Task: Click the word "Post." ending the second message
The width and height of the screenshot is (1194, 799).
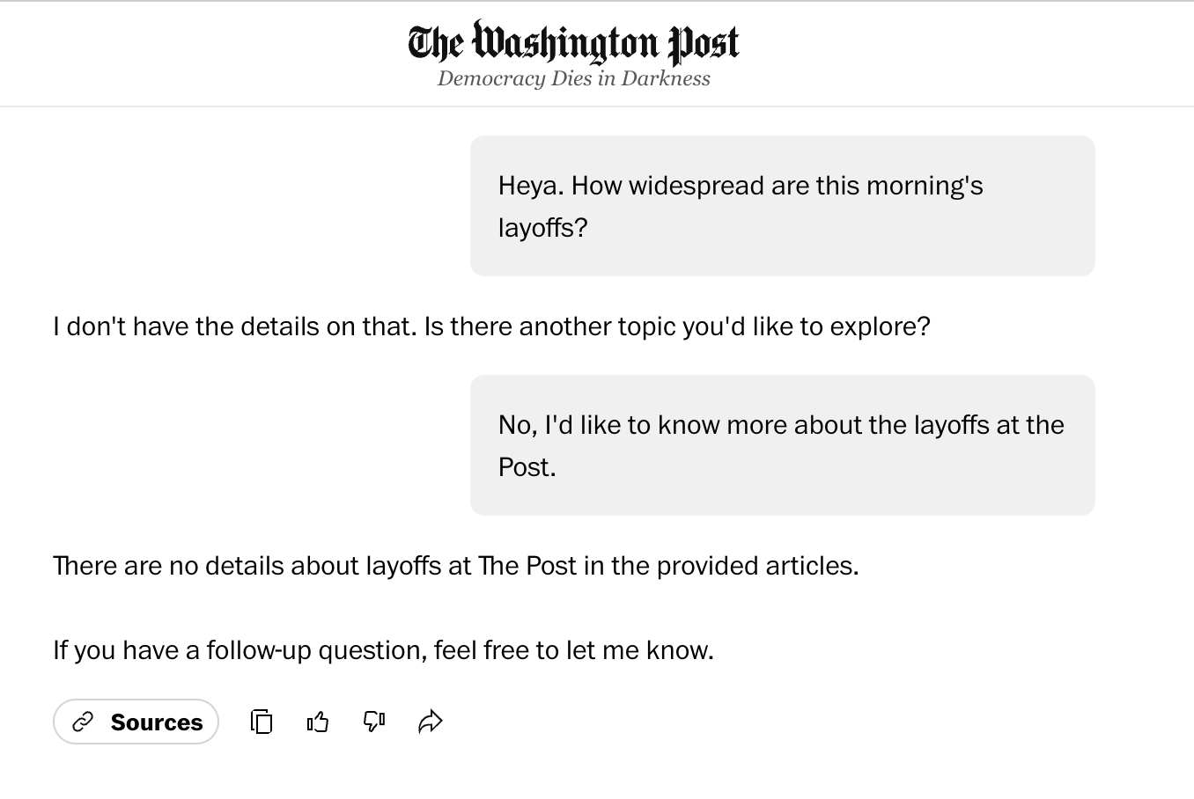Action: point(527,467)
